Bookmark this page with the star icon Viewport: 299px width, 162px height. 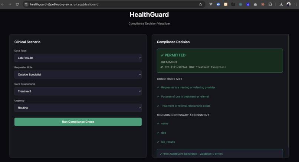tap(200, 4)
